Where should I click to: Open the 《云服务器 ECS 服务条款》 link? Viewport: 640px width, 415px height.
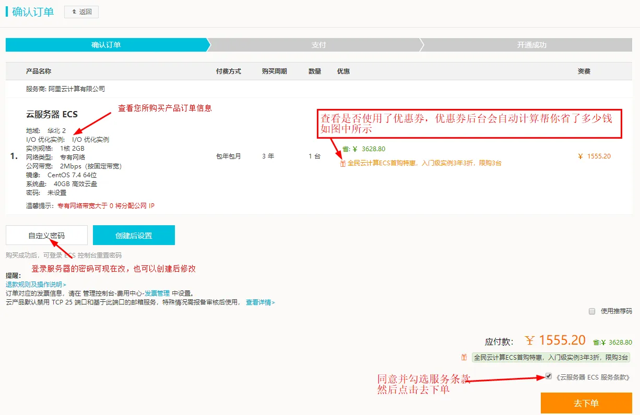pyautogui.click(x=593, y=377)
